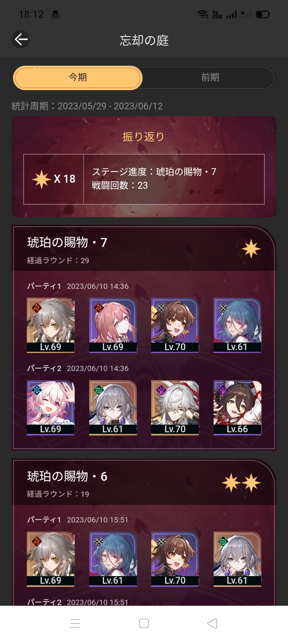Image resolution: width=288 pixels, height=641 pixels.
Task: Select the single star on 琥珀の賜物・7
Action: [x=251, y=249]
